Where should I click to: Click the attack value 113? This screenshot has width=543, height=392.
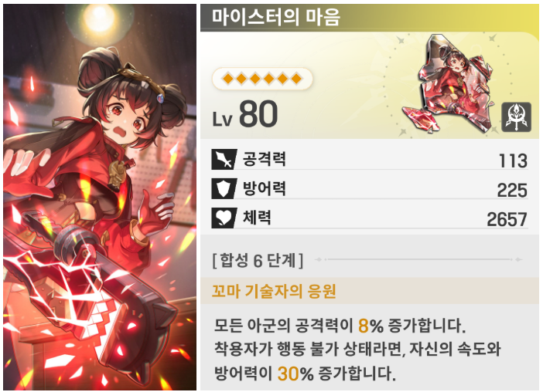click(513, 161)
